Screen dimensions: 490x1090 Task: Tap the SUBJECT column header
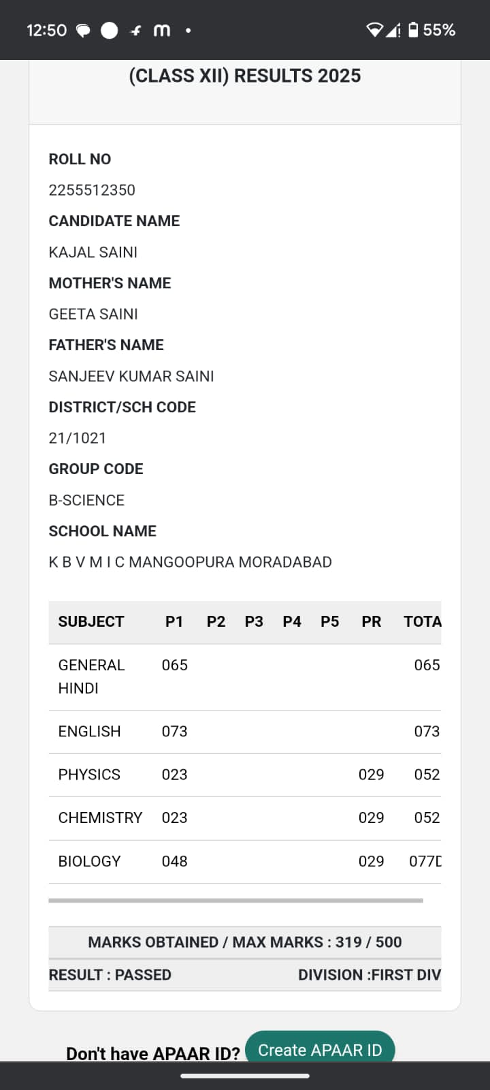pyautogui.click(x=91, y=621)
